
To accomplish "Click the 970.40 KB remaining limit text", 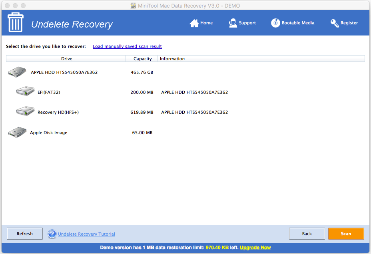I will [x=217, y=247].
